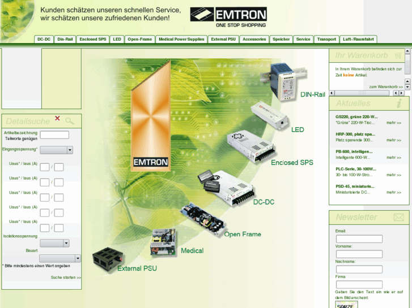Screen dimensions: 412x308
Task: Click the External PSU category label
Action: pyautogui.click(x=137, y=268)
